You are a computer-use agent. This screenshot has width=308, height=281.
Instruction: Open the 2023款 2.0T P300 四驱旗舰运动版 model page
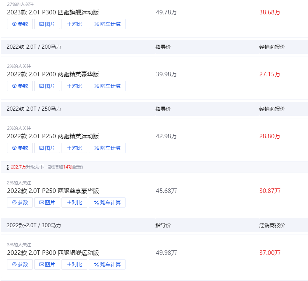pyautogui.click(x=49, y=12)
